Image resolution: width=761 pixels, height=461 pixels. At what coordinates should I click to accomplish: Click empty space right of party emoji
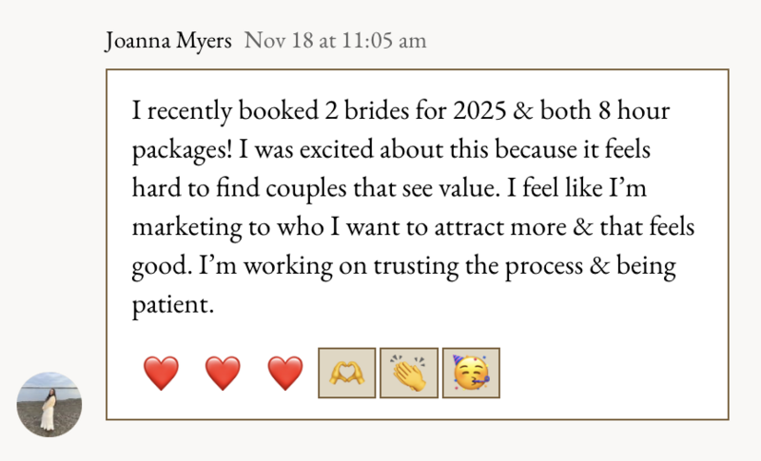[x=612, y=373]
